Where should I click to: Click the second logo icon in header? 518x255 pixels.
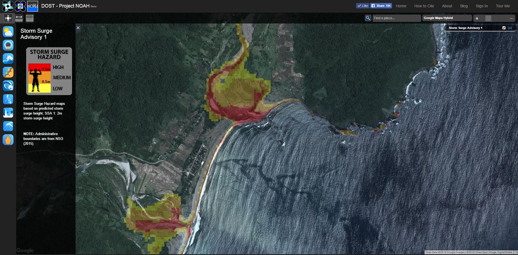pyautogui.click(x=20, y=6)
